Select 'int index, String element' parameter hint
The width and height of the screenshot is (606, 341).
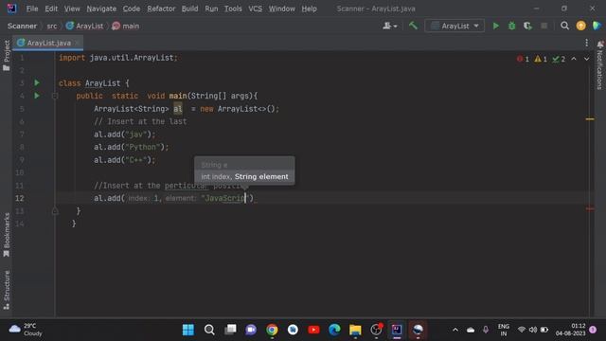[x=244, y=177]
